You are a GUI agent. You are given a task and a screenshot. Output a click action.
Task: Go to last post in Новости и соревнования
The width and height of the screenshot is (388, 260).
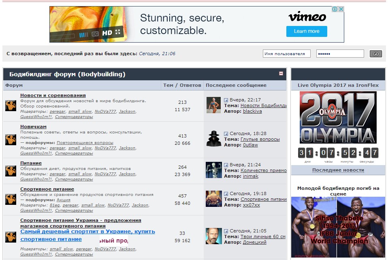click(226, 100)
